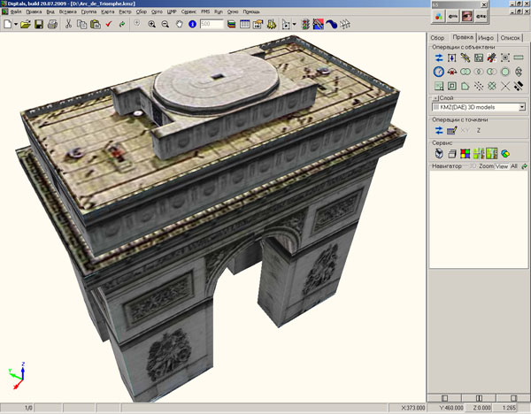Viewport: 531px width, 414px height.
Task: Open the Помощь menu
Action: [x=251, y=11]
